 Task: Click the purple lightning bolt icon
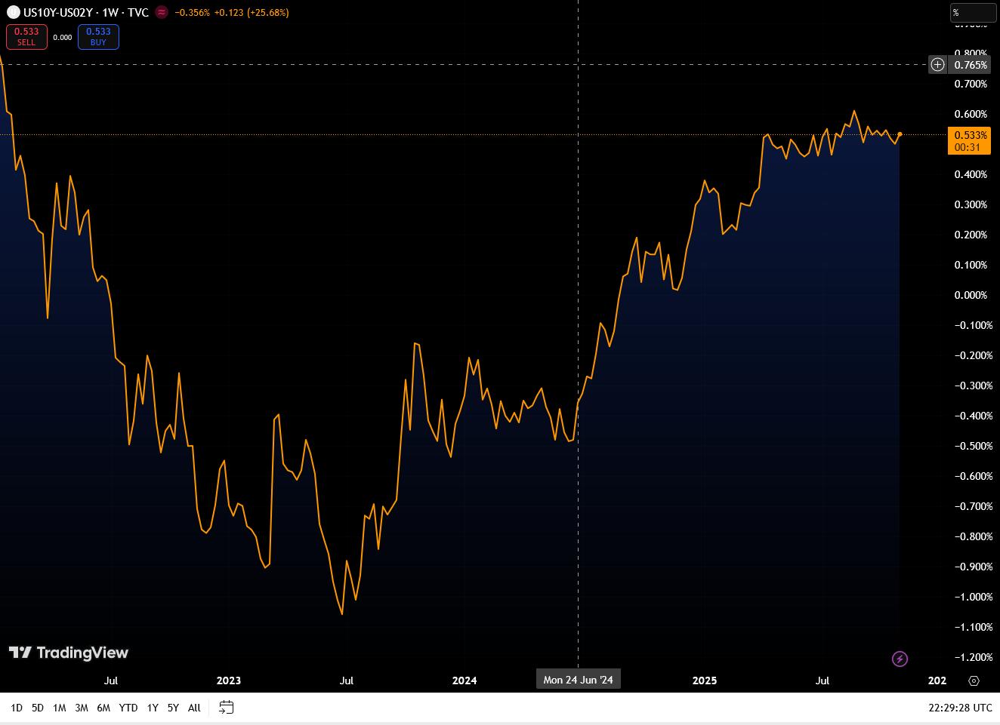(900, 659)
